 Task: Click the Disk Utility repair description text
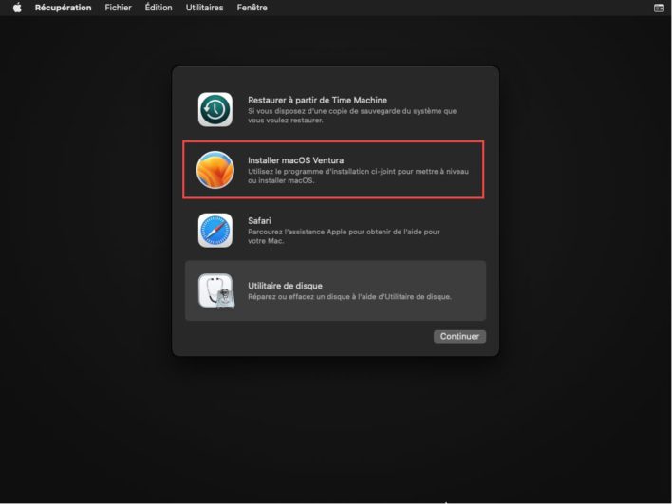(349, 296)
